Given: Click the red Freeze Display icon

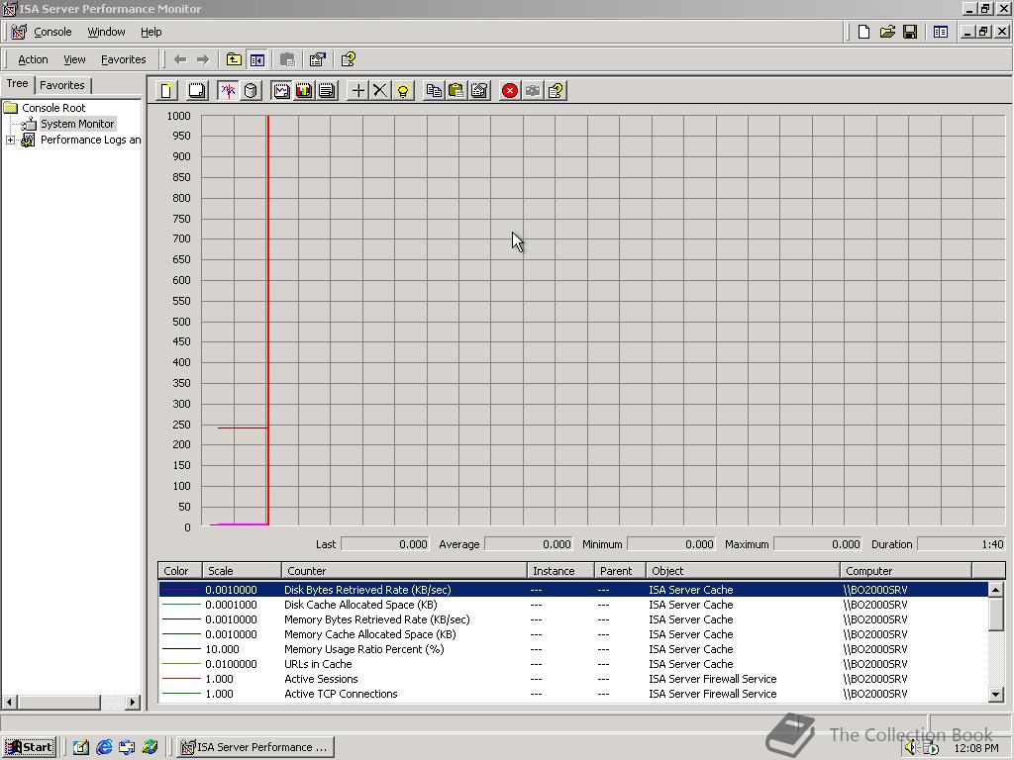Looking at the screenshot, I should point(510,90).
